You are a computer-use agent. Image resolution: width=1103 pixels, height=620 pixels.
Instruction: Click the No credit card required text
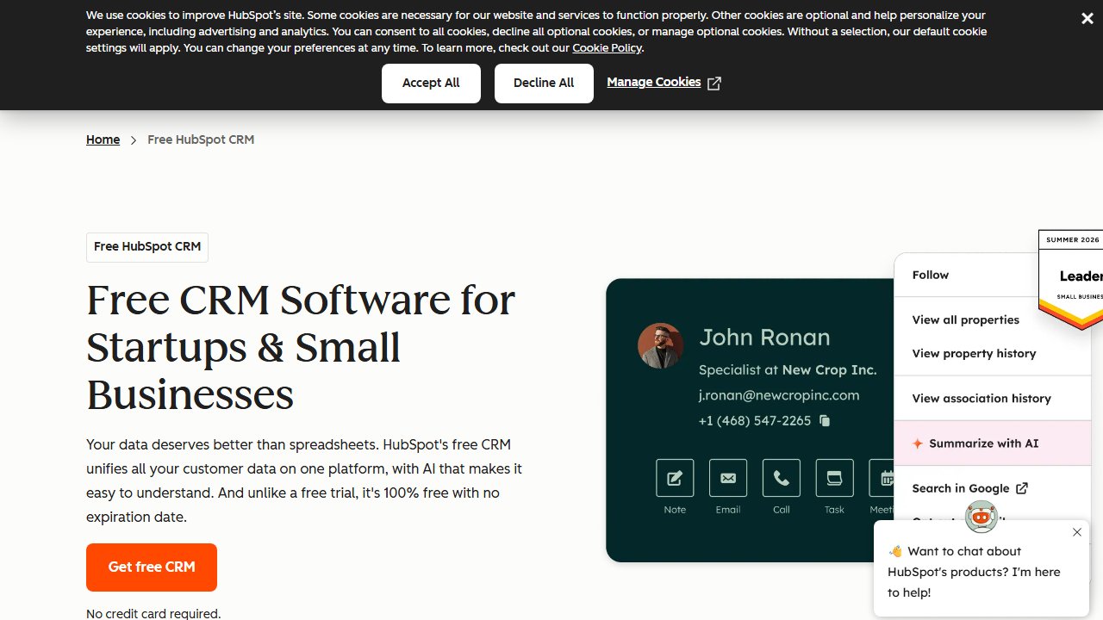(153, 613)
